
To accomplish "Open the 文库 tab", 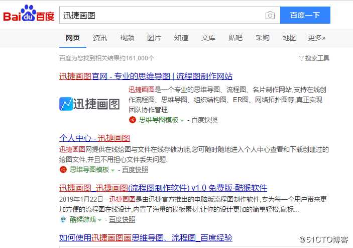I will pyautogui.click(x=208, y=38).
